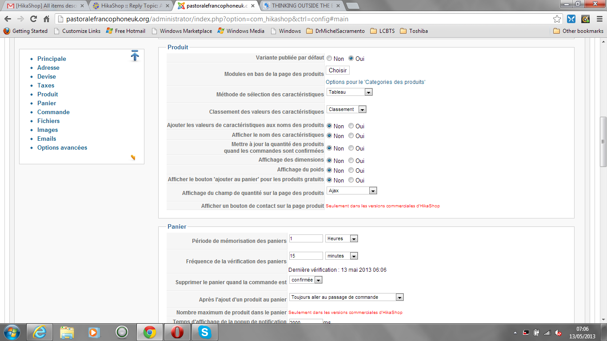Open the round grey app on the taskbar
The height and width of the screenshot is (341, 607).
(122, 332)
